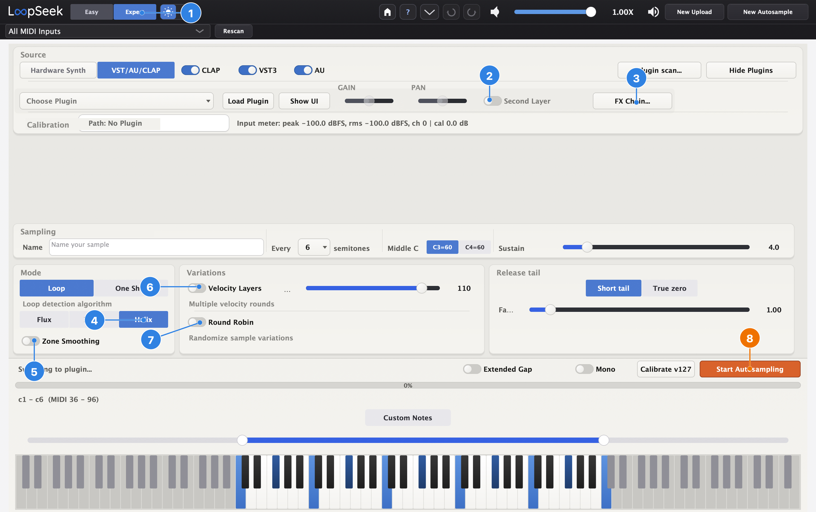Click the Calibrate v127 button

666,369
